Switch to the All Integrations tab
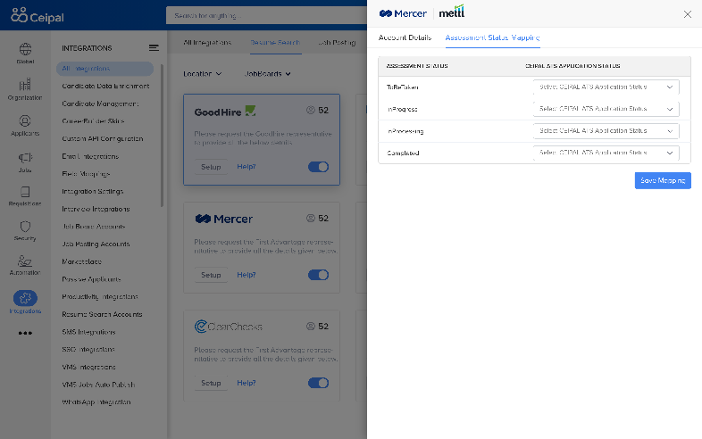 pyautogui.click(x=207, y=43)
